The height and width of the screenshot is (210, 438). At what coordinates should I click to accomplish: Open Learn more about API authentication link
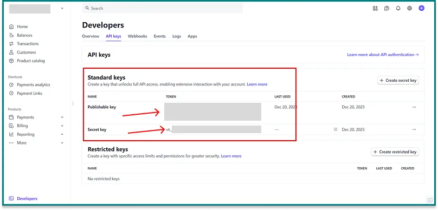point(383,55)
